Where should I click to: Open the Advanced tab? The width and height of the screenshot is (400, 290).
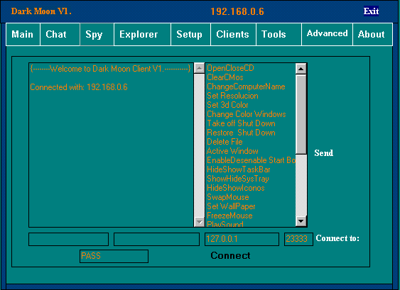(x=327, y=34)
